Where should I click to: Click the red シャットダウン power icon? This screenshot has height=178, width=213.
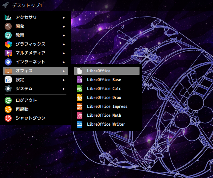coord(8,118)
